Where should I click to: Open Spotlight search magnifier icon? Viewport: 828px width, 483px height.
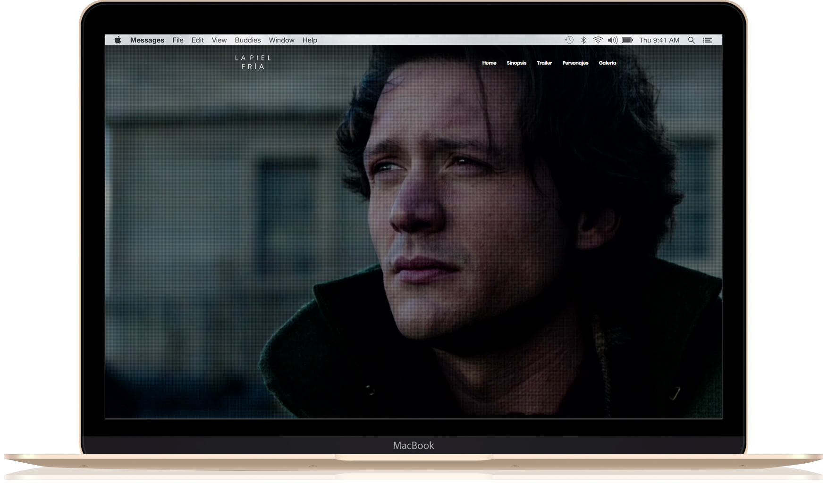(x=692, y=40)
